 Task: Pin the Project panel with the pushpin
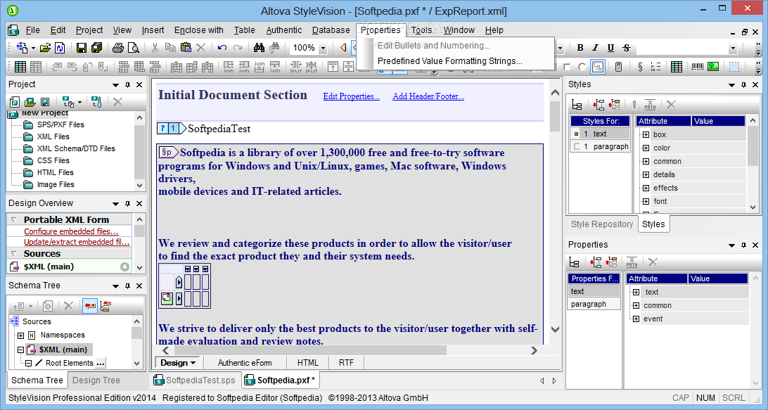coord(127,85)
